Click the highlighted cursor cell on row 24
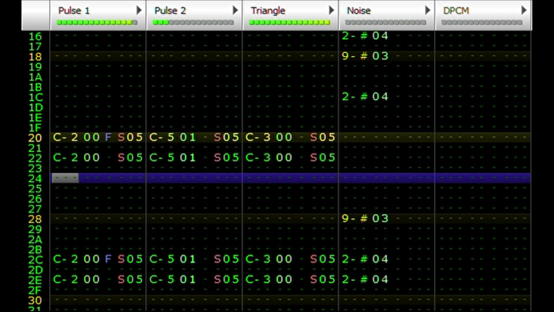Image resolution: width=554 pixels, height=312 pixels. pos(65,178)
